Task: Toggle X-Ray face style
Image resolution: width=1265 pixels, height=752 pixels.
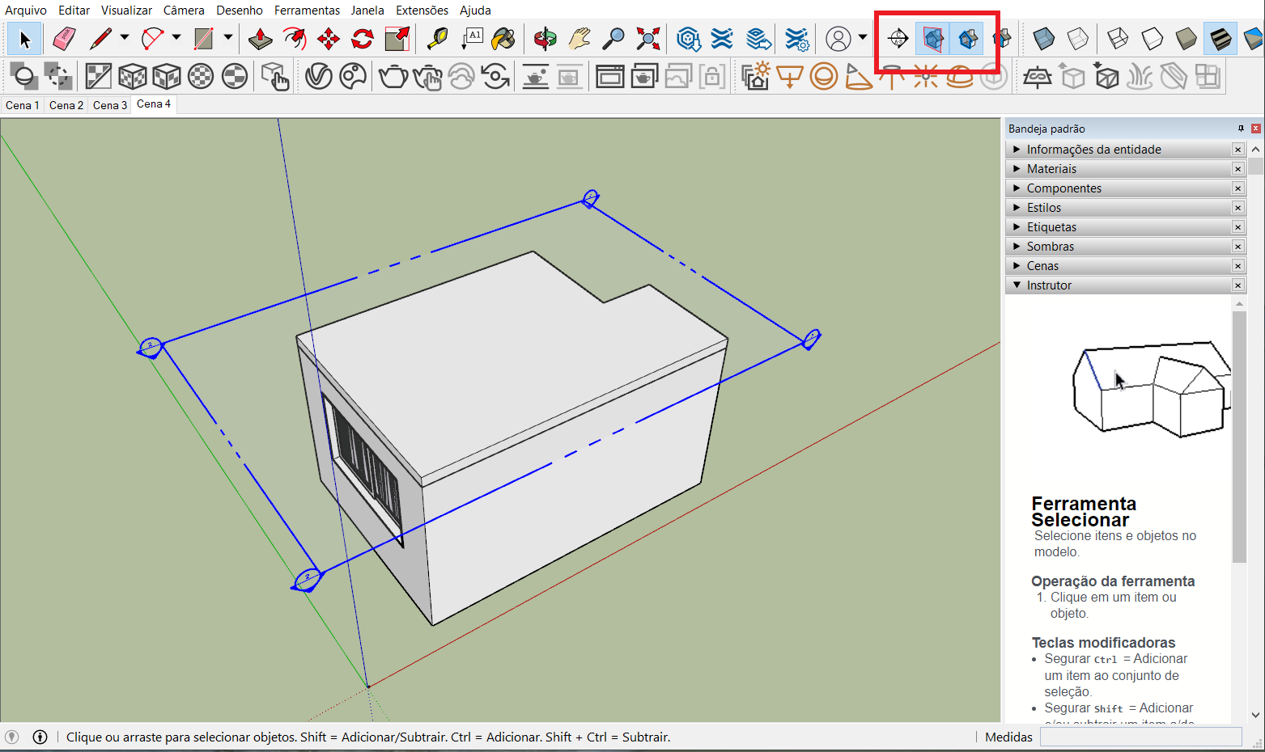Action: tap(1043, 39)
